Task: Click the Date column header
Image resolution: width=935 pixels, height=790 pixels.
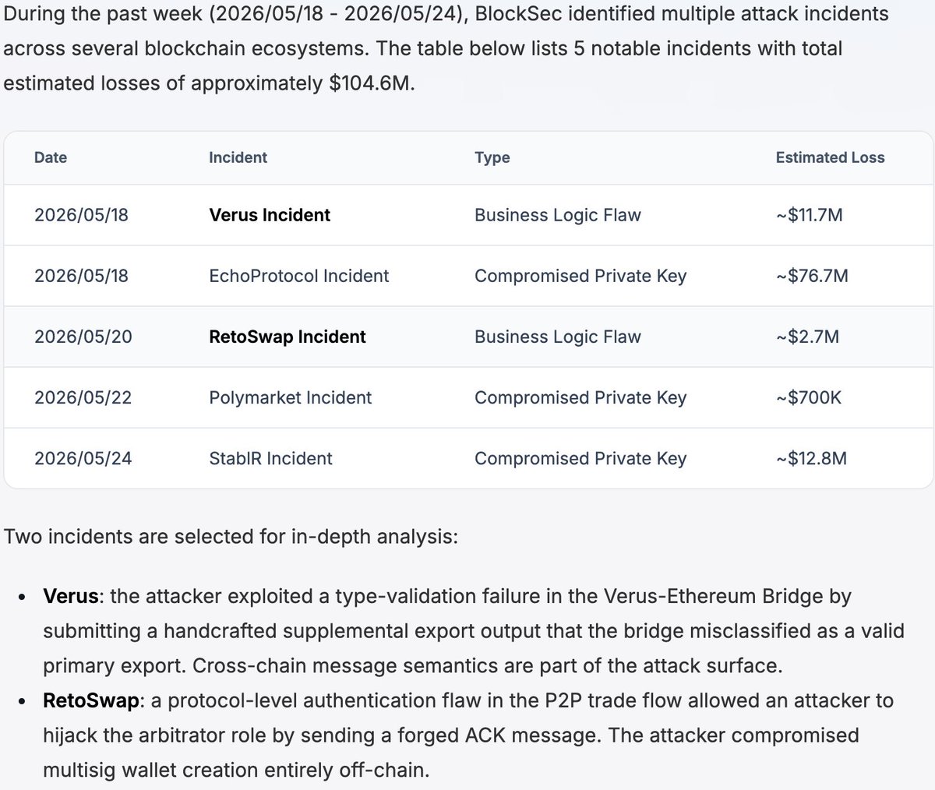Action: pos(51,157)
